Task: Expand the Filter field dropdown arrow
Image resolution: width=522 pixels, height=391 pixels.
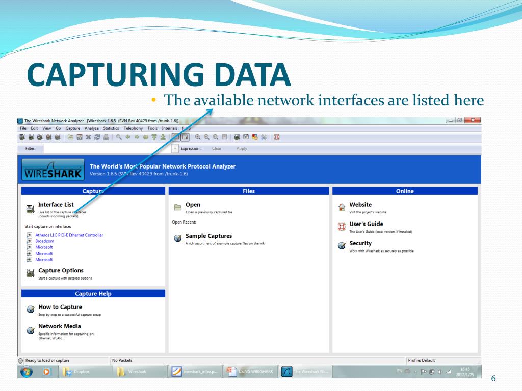Action: tap(175, 149)
